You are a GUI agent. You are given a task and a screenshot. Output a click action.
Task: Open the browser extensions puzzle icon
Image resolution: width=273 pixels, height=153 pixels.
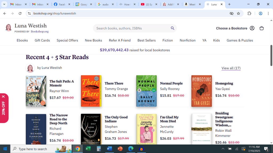tap(250, 14)
